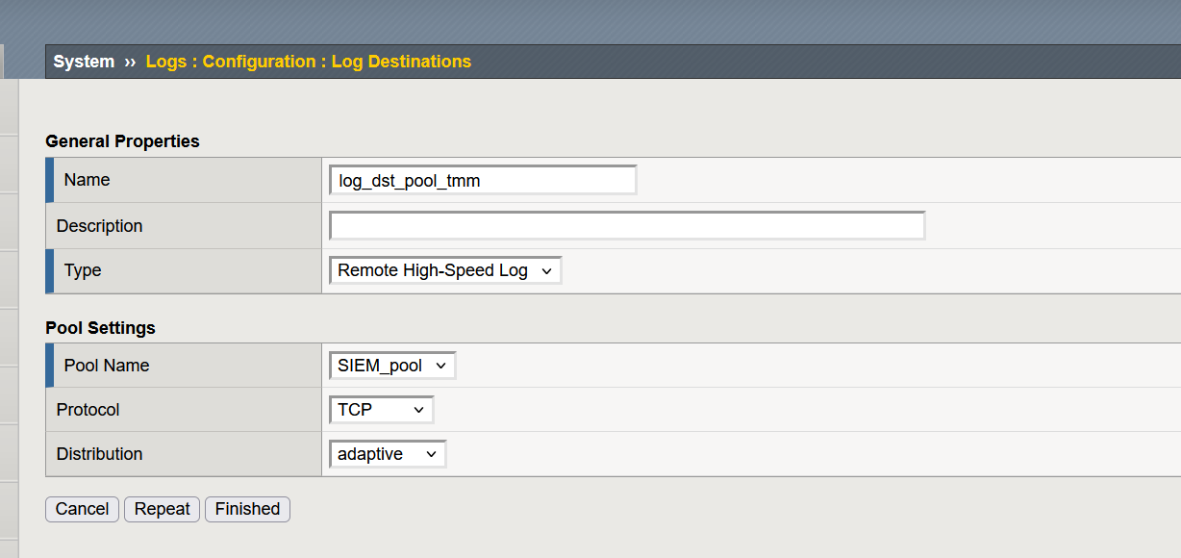Click the Cancel button
The height and width of the screenshot is (558, 1181).
coord(82,509)
